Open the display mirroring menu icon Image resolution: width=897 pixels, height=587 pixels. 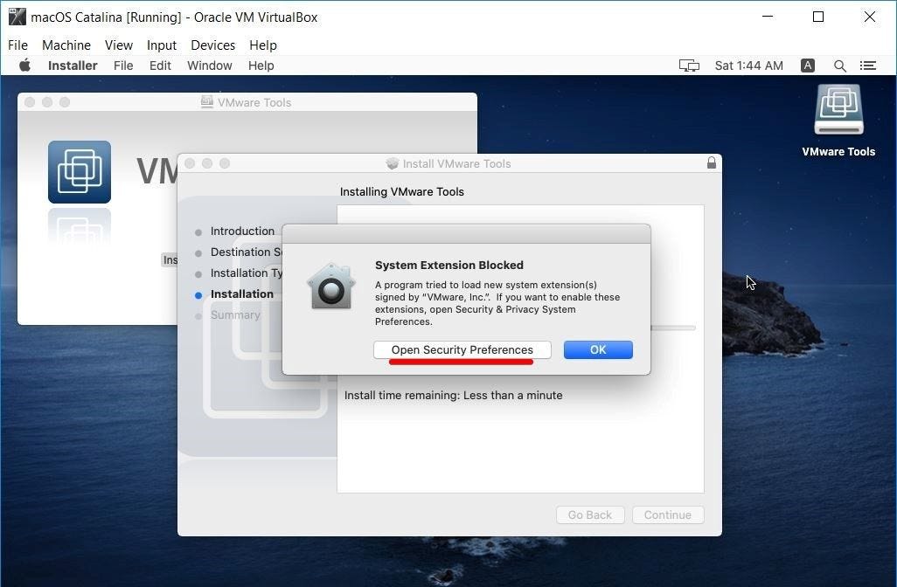(689, 66)
